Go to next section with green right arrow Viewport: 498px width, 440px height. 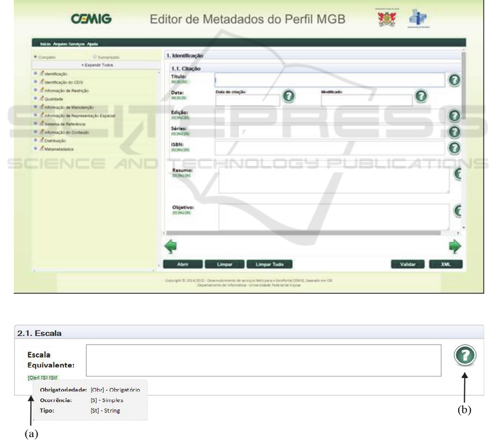coord(454,246)
